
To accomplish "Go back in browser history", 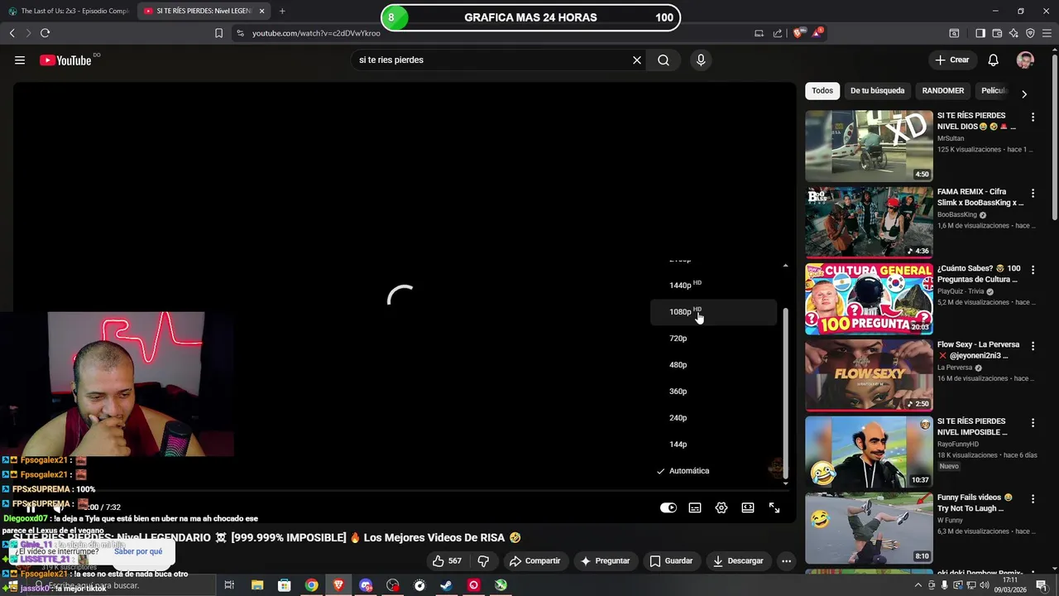I will (x=12, y=33).
